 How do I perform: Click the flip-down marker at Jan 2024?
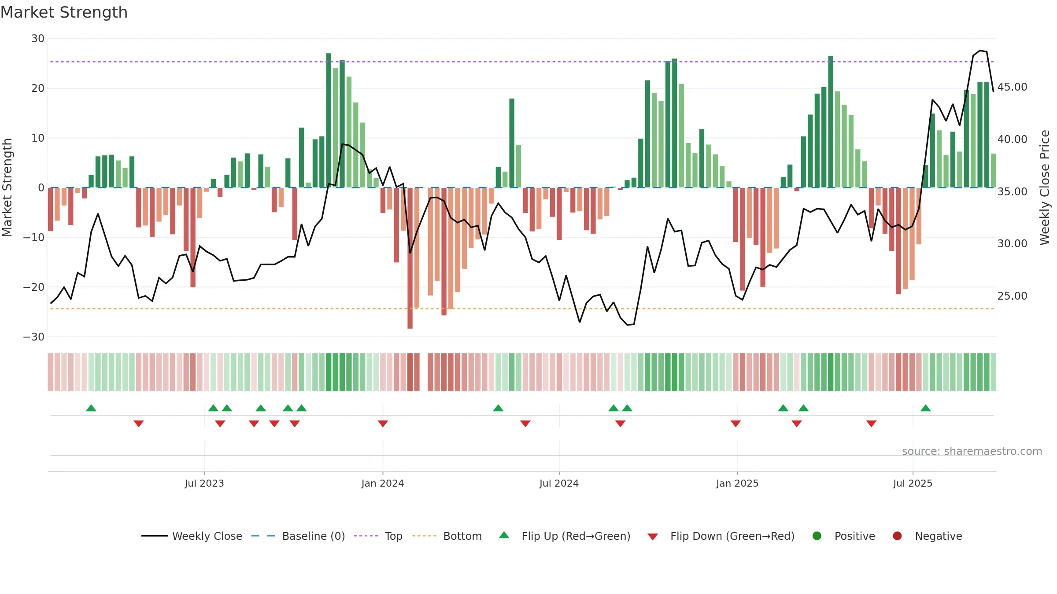point(383,424)
